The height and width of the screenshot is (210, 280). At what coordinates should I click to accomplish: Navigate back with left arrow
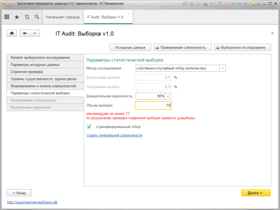(x=25, y=33)
